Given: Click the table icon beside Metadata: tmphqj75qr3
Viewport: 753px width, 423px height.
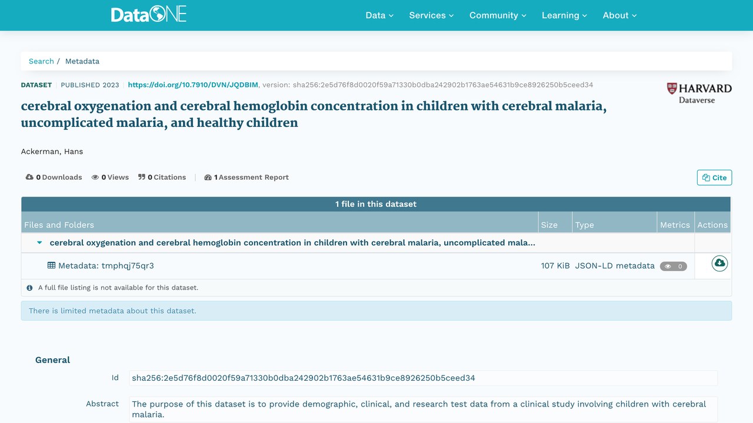Looking at the screenshot, I should (52, 266).
